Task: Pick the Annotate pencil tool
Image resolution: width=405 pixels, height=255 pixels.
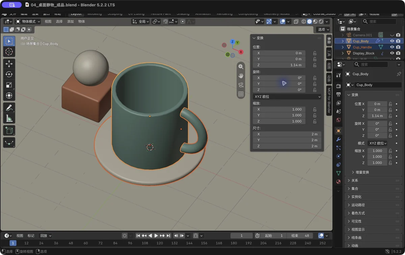Action: [x=9, y=108]
